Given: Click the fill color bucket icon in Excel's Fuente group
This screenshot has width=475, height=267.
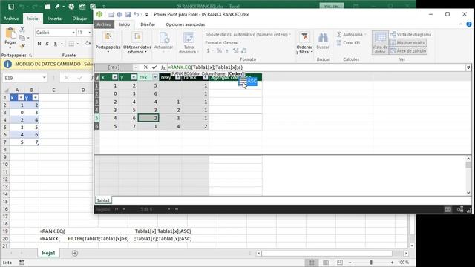Looking at the screenshot, I should [x=88, y=44].
